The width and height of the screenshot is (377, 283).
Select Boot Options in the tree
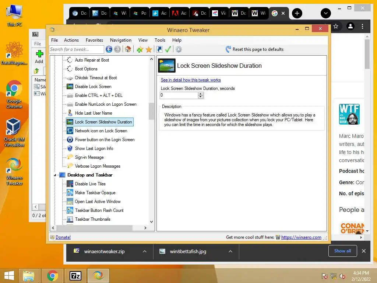(86, 69)
